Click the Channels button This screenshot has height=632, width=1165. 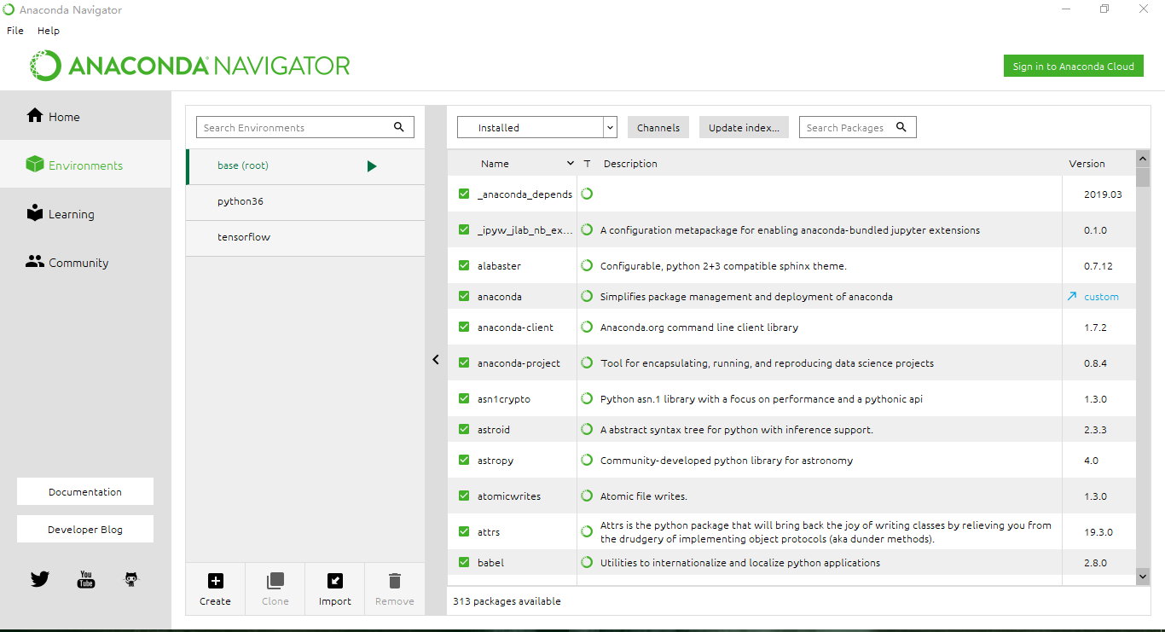658,127
